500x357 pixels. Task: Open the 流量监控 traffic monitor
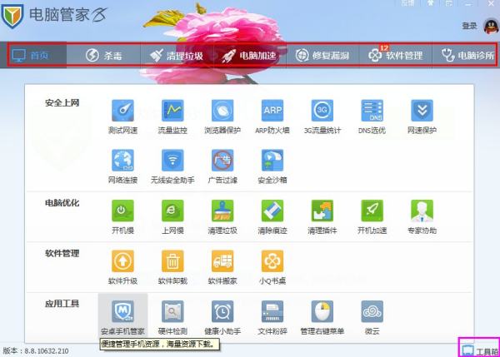(x=172, y=117)
